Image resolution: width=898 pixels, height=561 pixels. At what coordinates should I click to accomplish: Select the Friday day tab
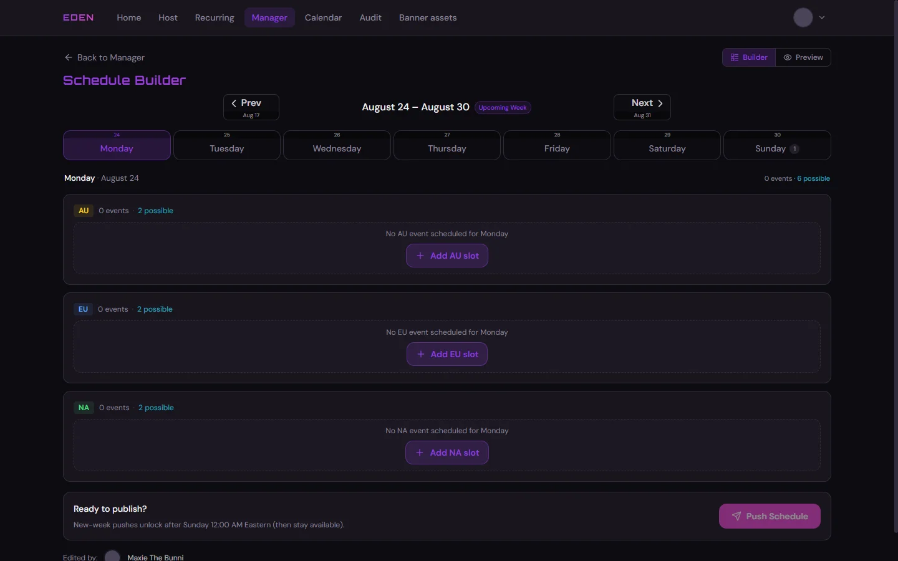point(557,145)
